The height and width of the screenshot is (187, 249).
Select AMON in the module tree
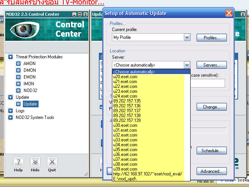point(30,64)
